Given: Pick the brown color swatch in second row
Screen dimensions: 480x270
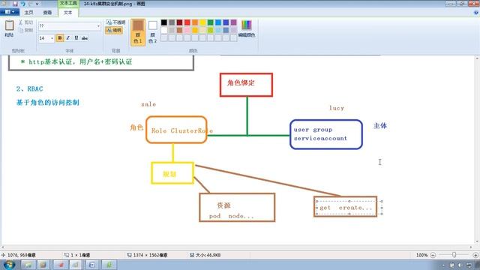Looking at the screenshot, I should [180, 30].
